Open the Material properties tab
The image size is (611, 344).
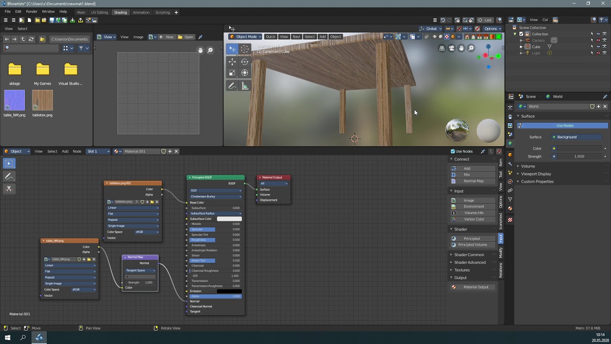tap(510, 208)
